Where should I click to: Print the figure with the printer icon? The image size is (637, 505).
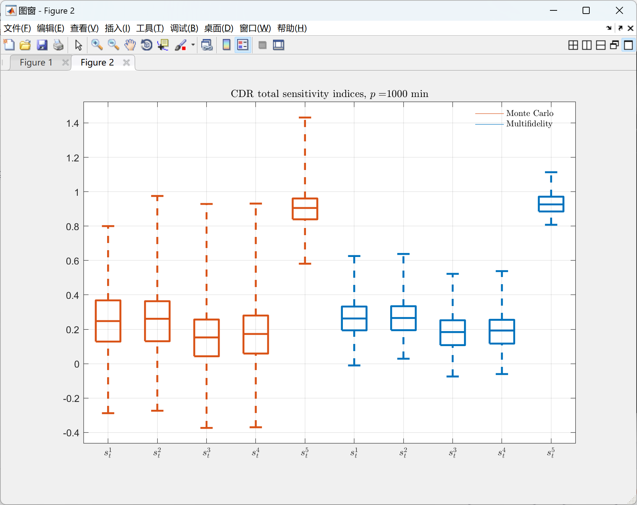[x=58, y=45]
